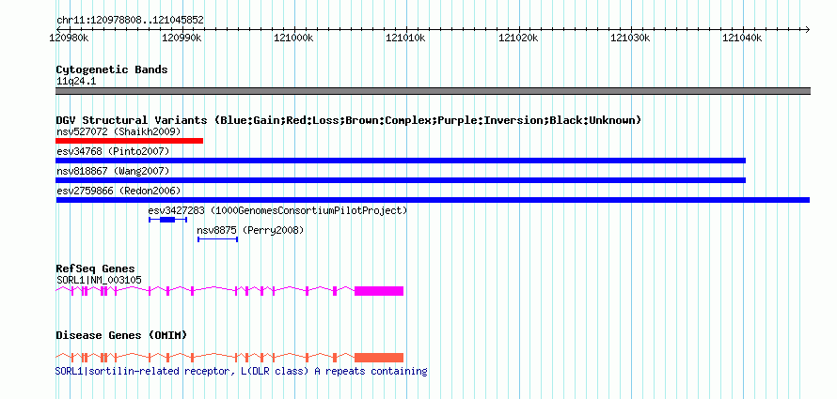
Task: Click the nsv8875 (Perry2008) label
Action: 250,230
